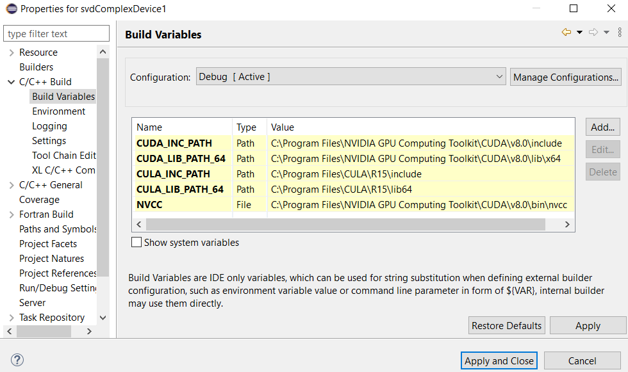Select Environment in the sidebar
Image resolution: width=628 pixels, height=372 pixels.
click(x=58, y=111)
